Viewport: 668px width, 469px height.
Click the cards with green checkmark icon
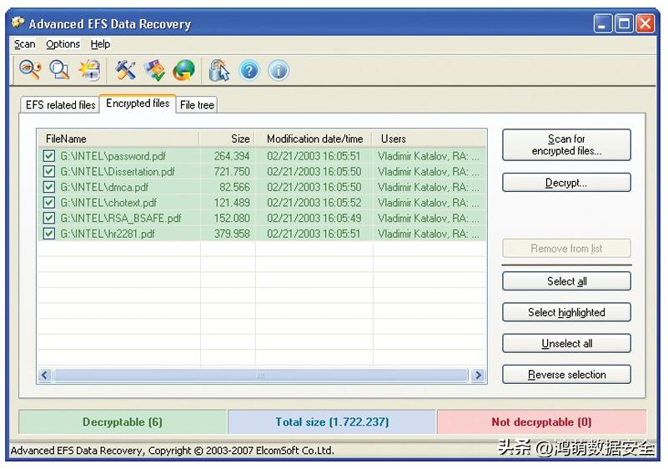(154, 69)
